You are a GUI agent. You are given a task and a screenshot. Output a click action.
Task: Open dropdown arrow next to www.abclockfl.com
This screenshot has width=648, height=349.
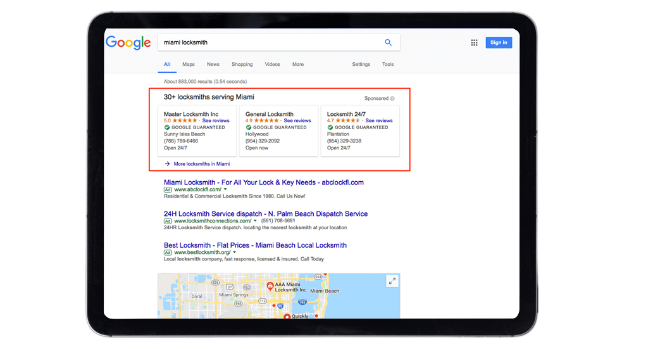(225, 189)
